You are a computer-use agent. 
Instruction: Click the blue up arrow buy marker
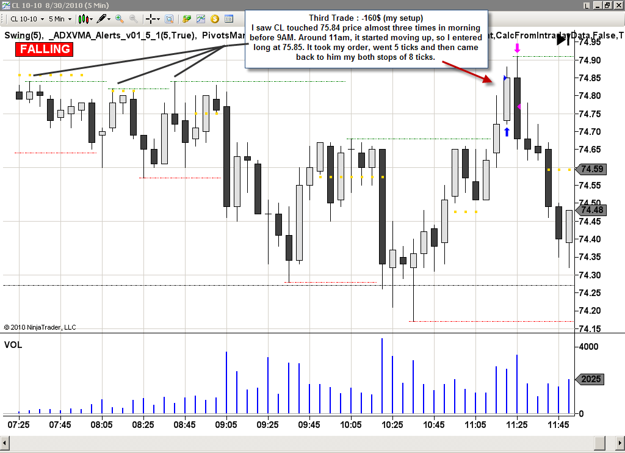click(507, 132)
